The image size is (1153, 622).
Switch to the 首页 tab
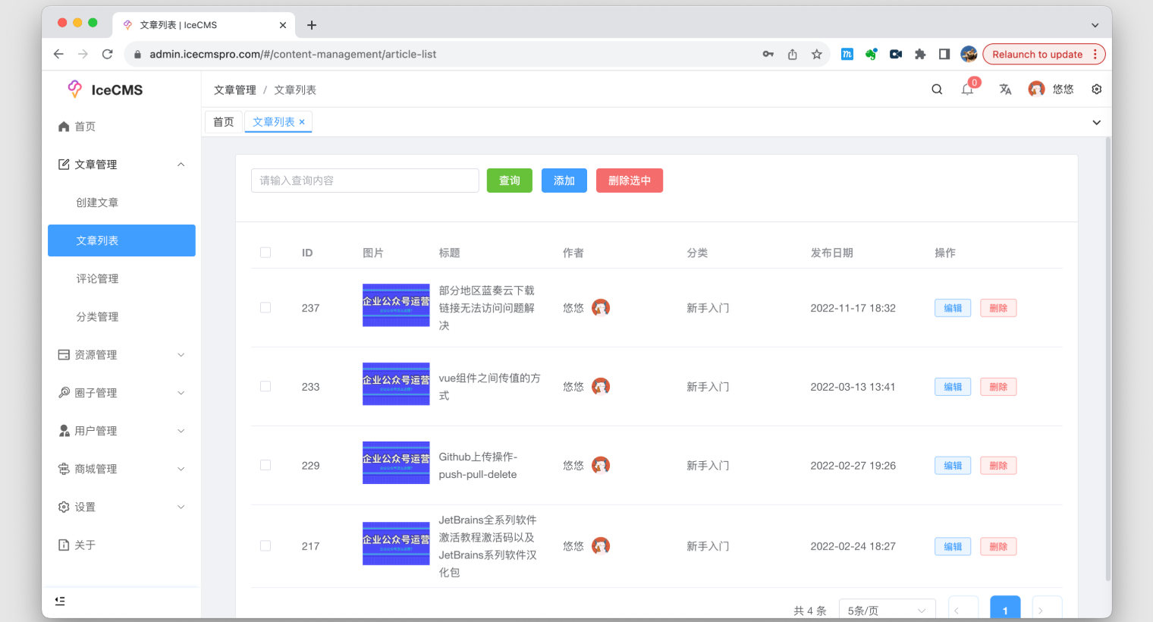223,121
